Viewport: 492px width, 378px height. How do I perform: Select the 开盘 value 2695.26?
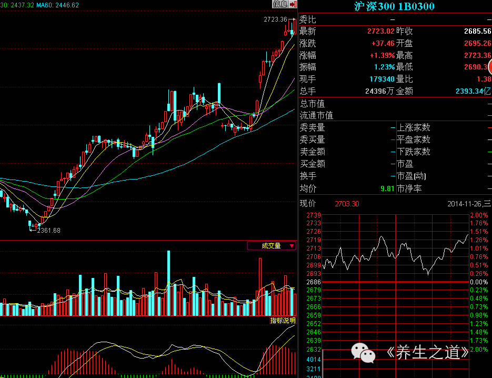[478, 43]
